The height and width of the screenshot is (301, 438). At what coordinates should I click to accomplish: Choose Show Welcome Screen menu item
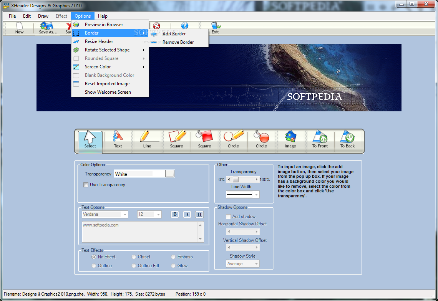coord(110,92)
